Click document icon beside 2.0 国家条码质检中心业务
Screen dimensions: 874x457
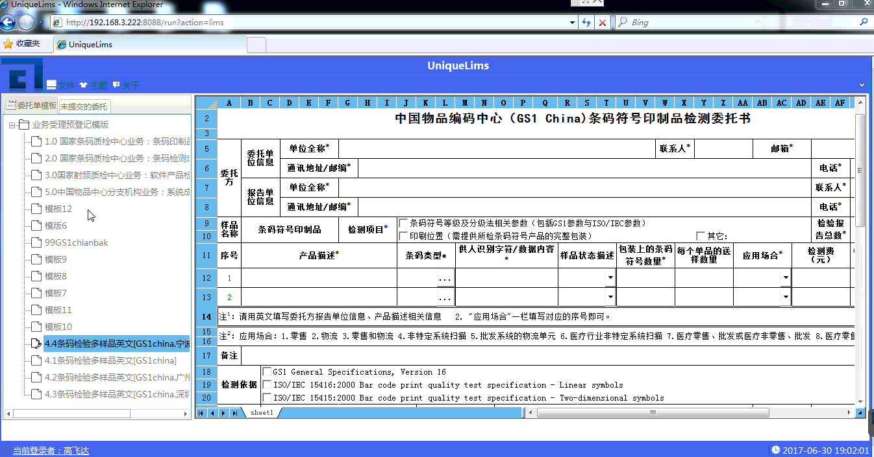pyautogui.click(x=36, y=158)
